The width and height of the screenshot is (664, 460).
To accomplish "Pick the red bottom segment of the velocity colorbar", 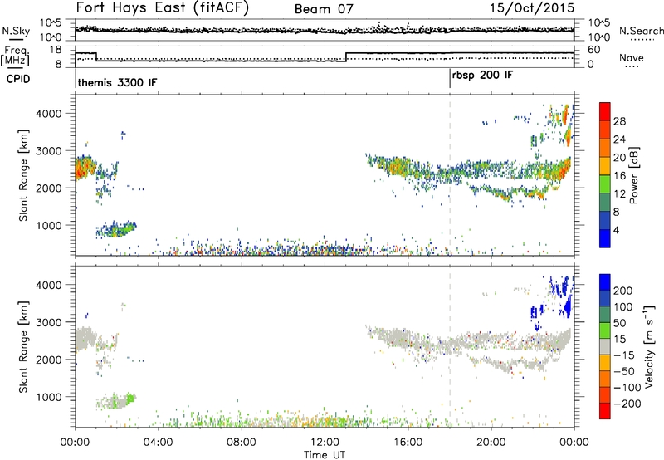I will tap(605, 411).
